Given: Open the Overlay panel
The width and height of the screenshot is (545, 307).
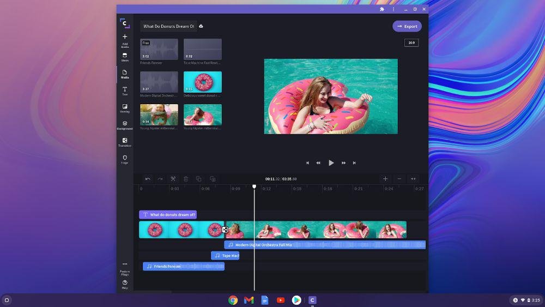Looking at the screenshot, I should [x=125, y=108].
